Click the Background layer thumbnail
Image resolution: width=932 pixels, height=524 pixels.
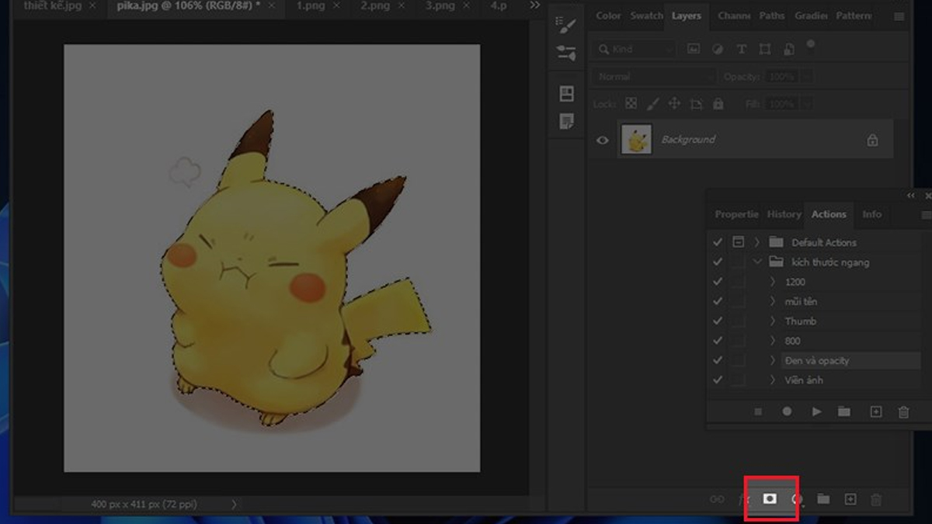click(x=637, y=141)
